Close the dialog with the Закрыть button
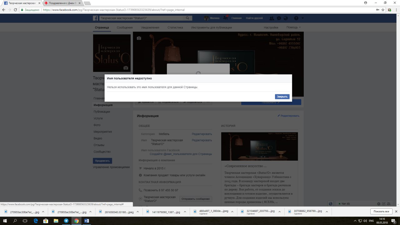This screenshot has height=225, width=400. click(282, 97)
